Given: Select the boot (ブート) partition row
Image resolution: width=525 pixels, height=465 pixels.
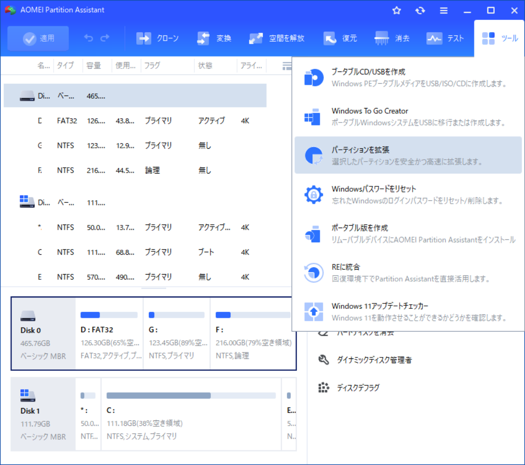Looking at the screenshot, I should coord(135,252).
